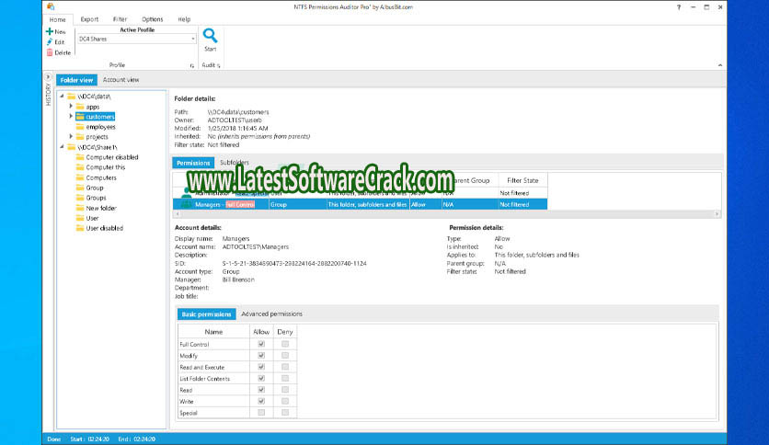Viewport: 769px width, 445px height.
Task: Click the Deny column header
Action: click(285, 332)
